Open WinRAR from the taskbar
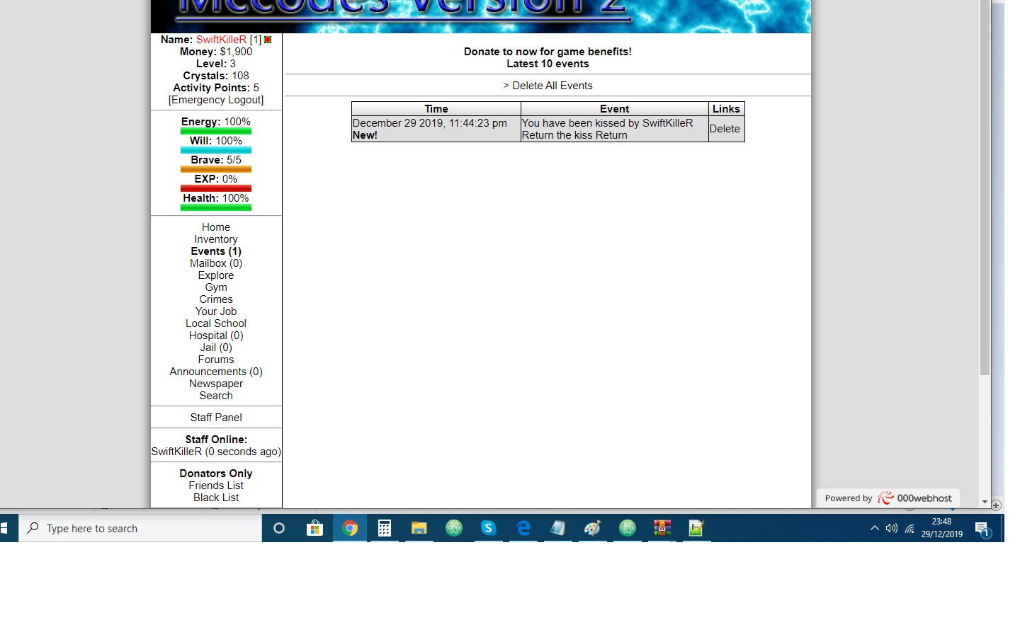Viewport: 1020px width, 637px height. (x=662, y=528)
